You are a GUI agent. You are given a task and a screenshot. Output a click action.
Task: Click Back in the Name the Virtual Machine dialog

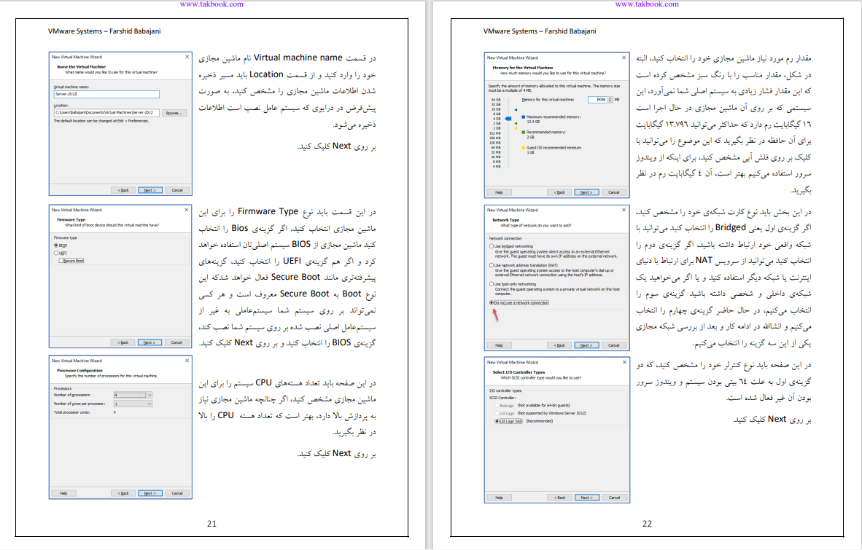(x=123, y=190)
